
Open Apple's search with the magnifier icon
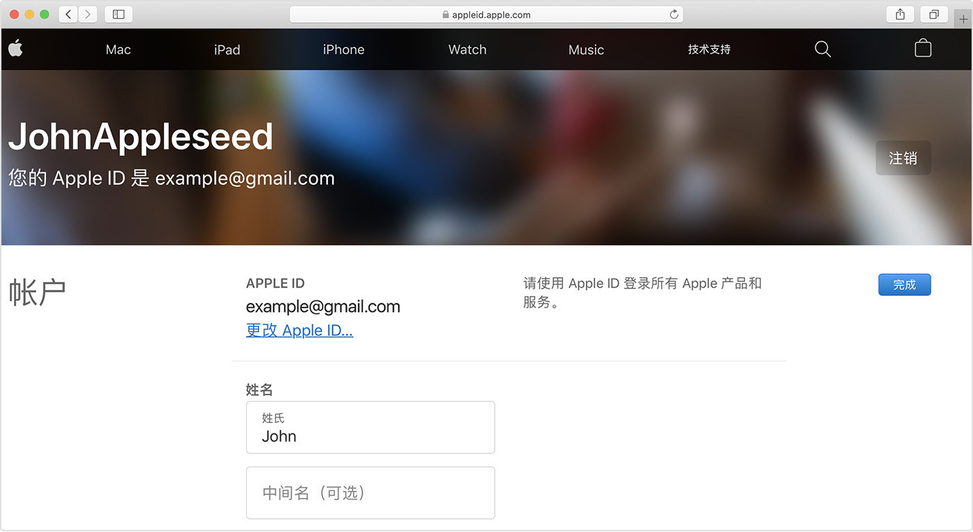[823, 49]
